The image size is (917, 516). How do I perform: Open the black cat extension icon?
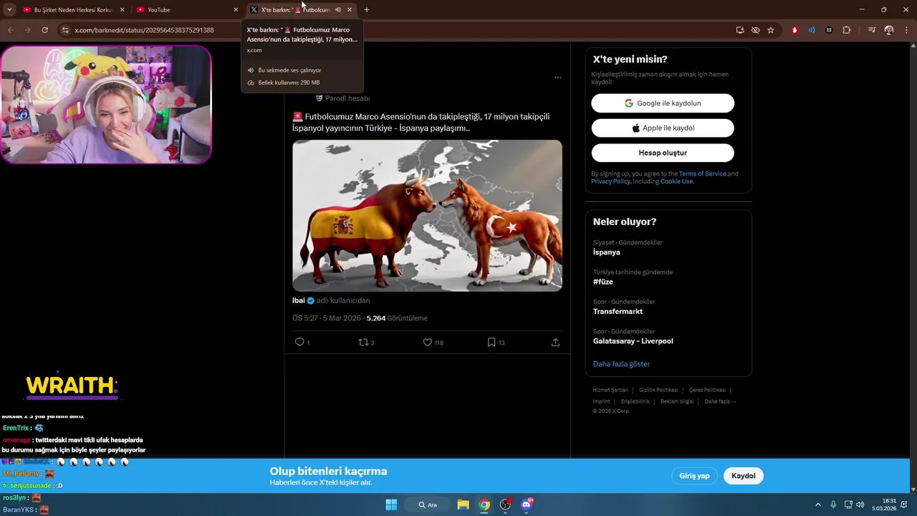pos(829,30)
